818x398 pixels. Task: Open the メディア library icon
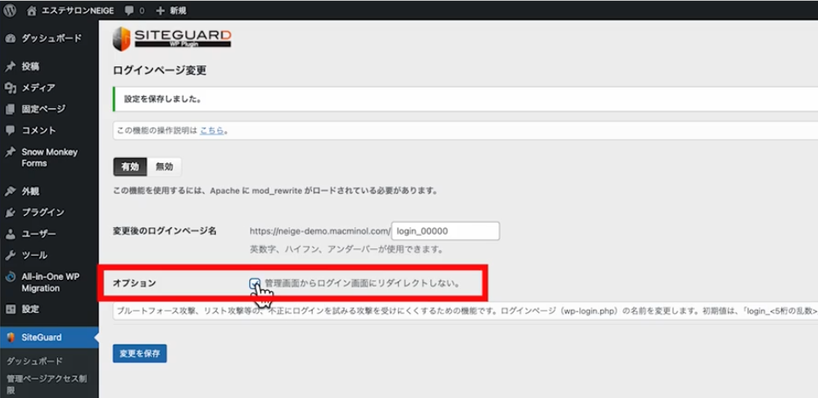[10, 88]
